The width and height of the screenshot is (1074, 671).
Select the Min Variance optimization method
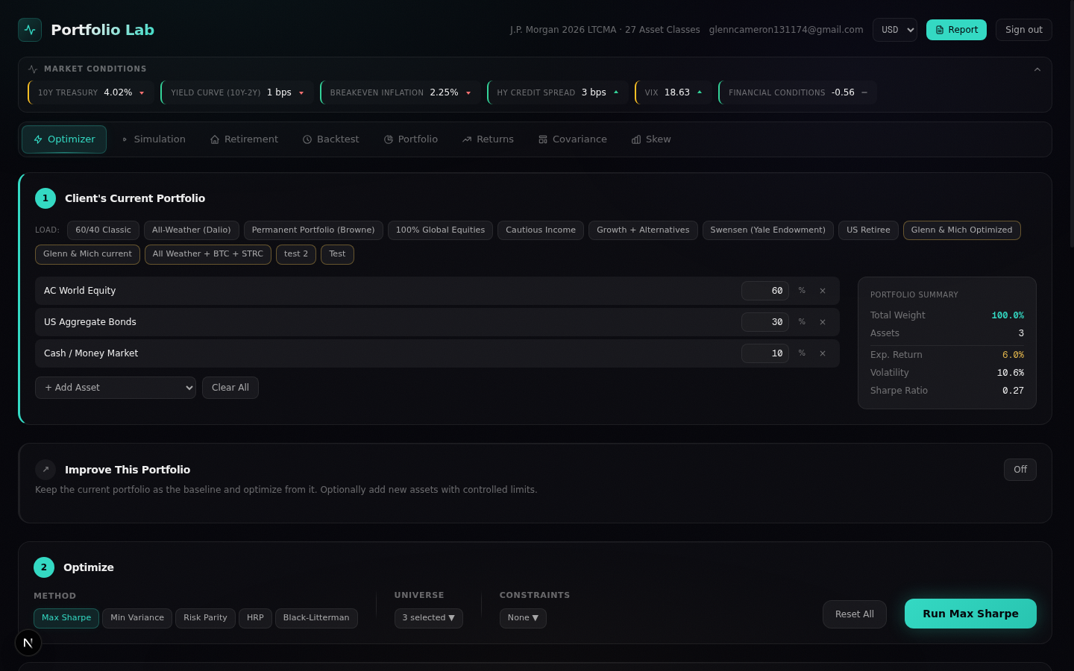[137, 617]
